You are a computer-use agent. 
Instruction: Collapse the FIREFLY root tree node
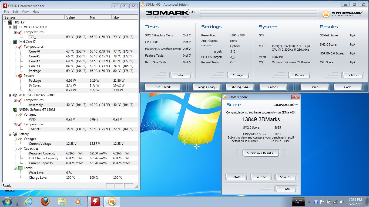click(5, 22)
